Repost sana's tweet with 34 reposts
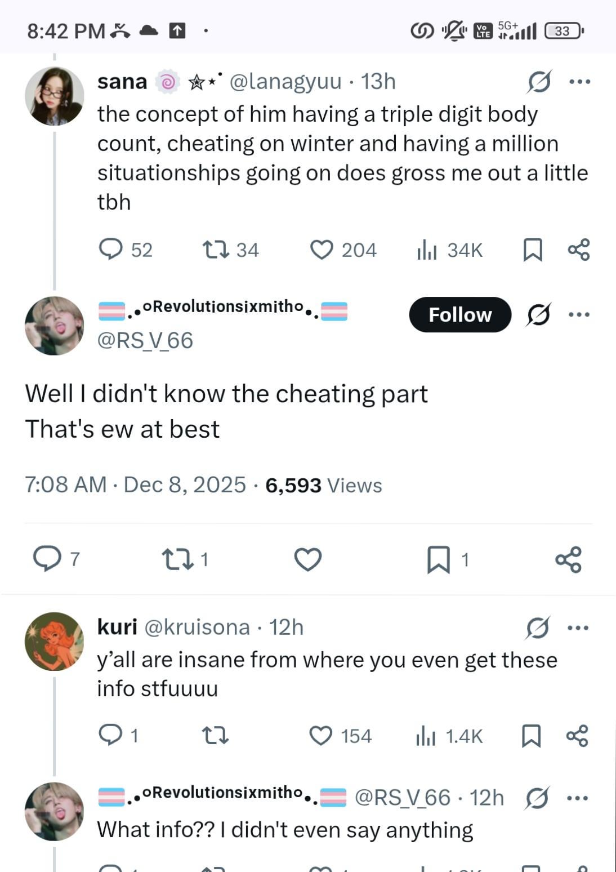 point(216,249)
